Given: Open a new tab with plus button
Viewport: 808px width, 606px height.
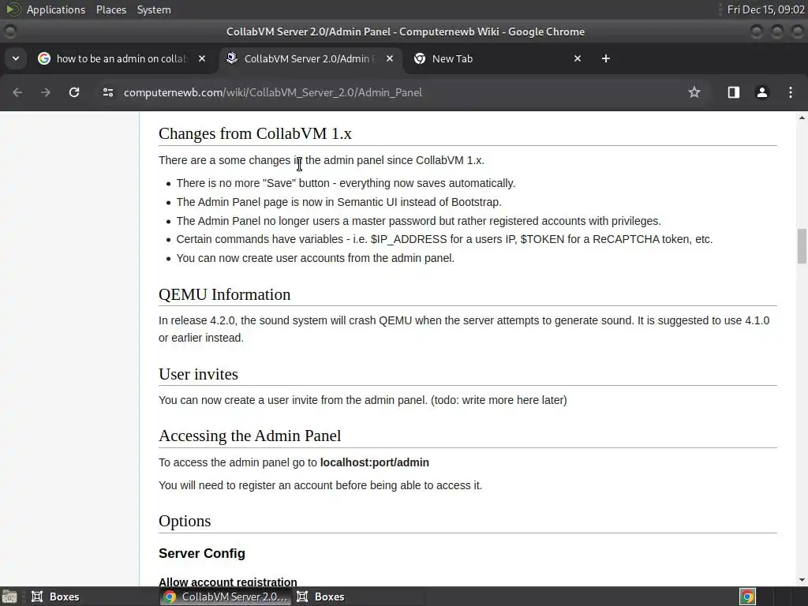Looking at the screenshot, I should pos(606,58).
